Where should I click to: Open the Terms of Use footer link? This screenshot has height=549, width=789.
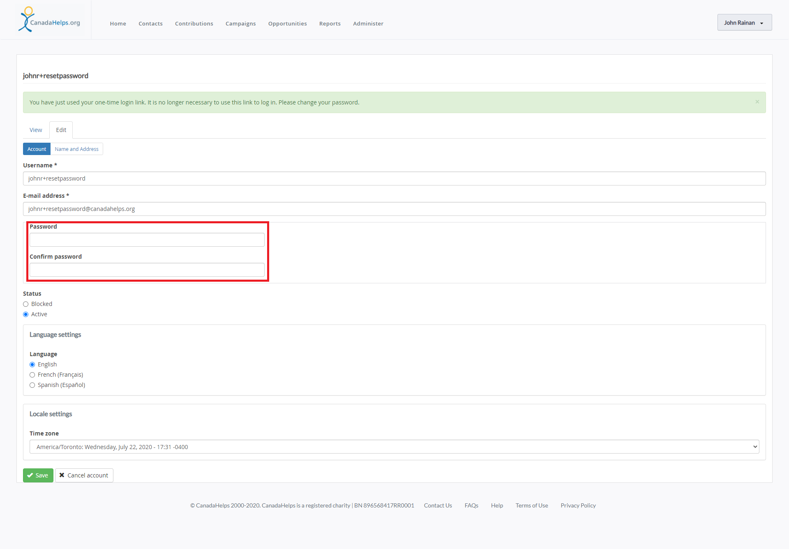[x=532, y=505]
